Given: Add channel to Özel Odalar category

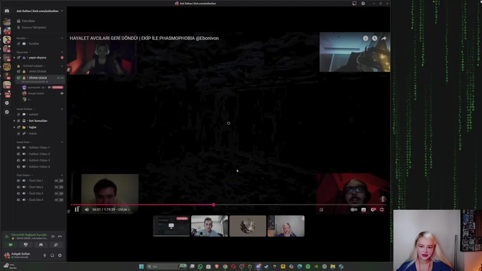Looking at the screenshot, I should (62, 175).
